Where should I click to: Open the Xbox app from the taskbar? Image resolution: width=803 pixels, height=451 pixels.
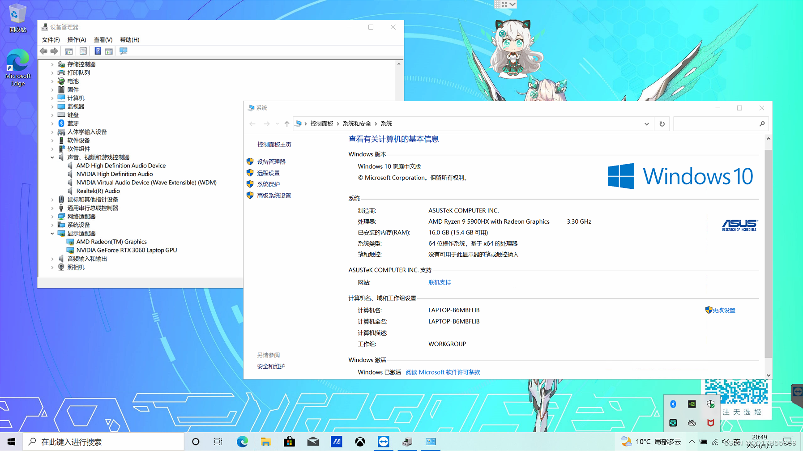tap(360, 442)
